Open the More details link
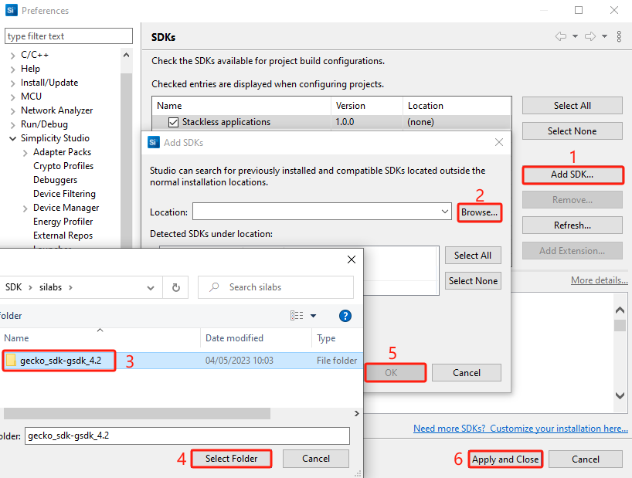632x478 pixels. click(599, 280)
